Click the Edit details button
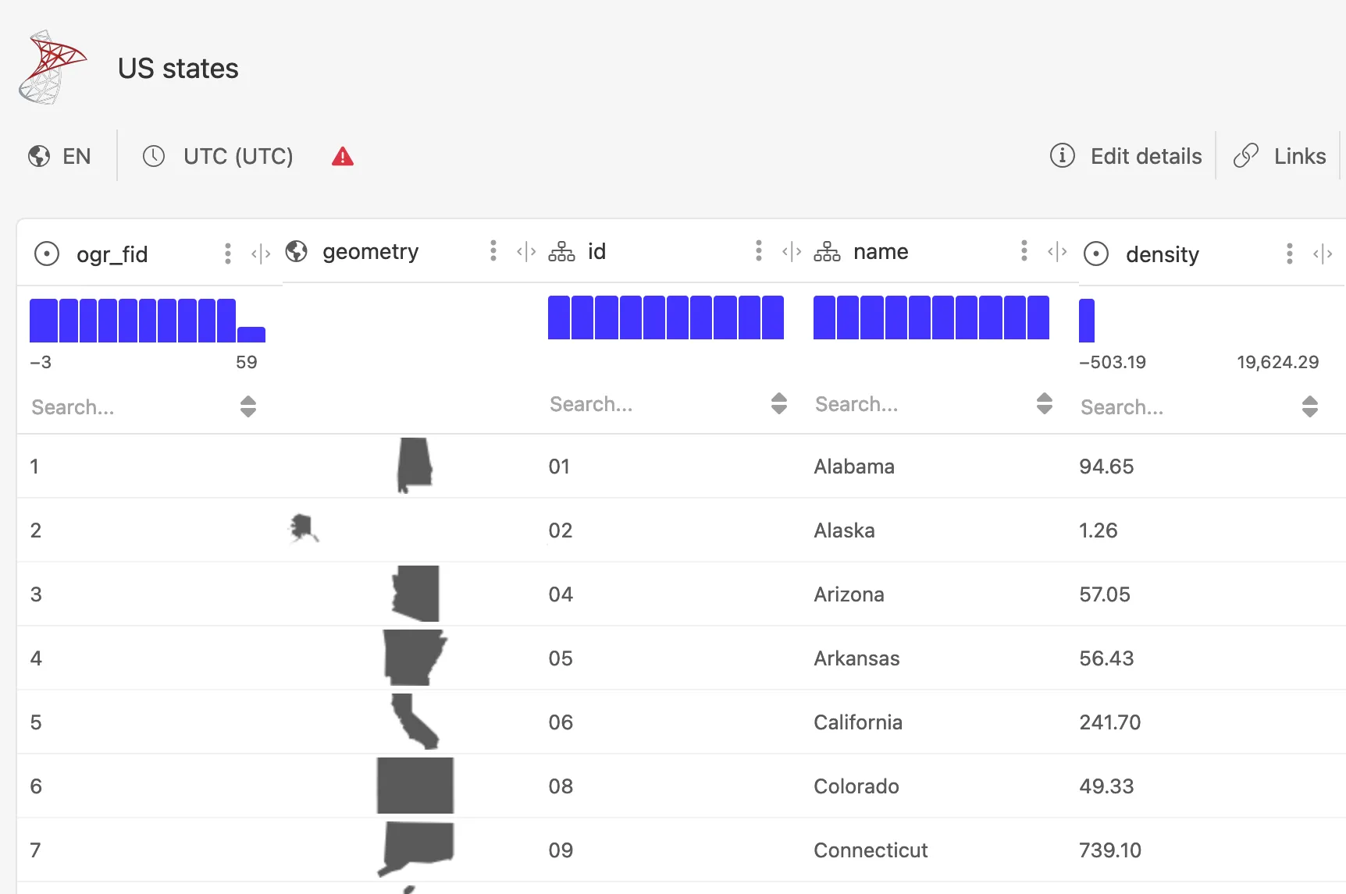This screenshot has height=894, width=1346. (1126, 156)
